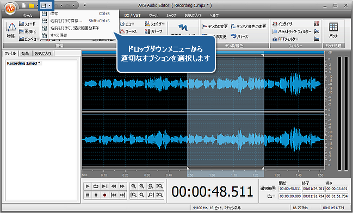This screenshot has height=213, width=353.
Task: Select 名前を付けて、選択範囲を保存 menu entry
Action: (x=79, y=28)
